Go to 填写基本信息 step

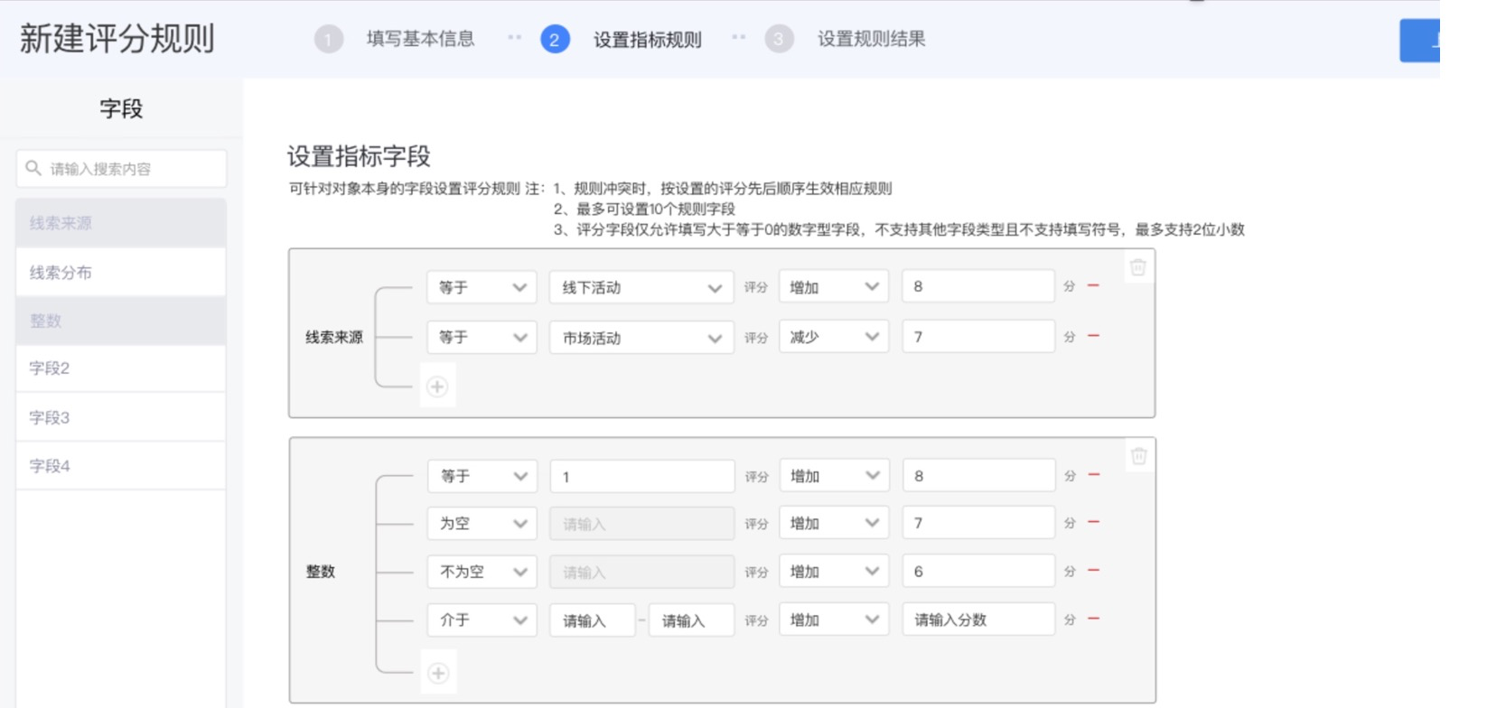click(420, 39)
